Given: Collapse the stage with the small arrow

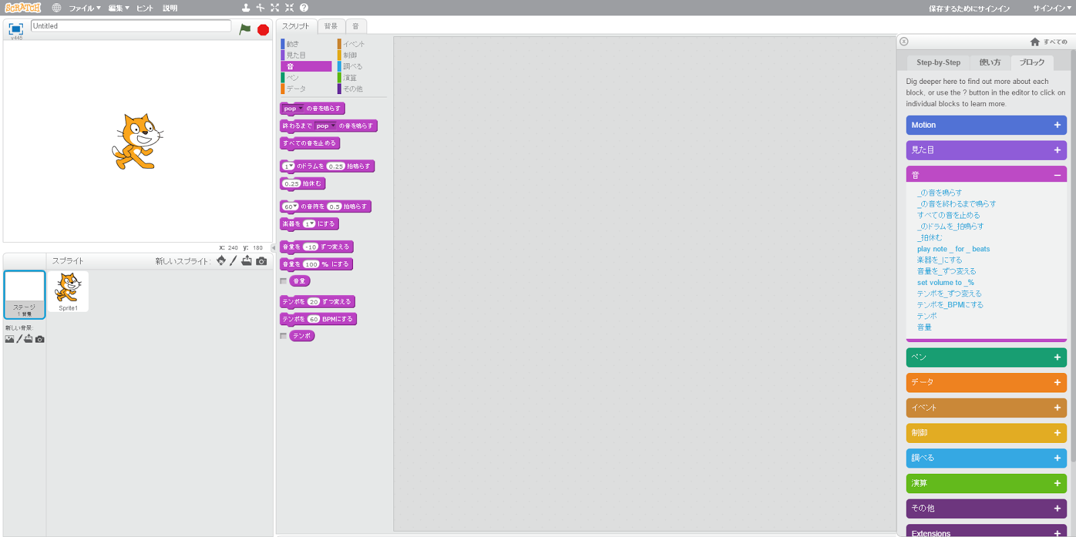Looking at the screenshot, I should click(x=273, y=248).
